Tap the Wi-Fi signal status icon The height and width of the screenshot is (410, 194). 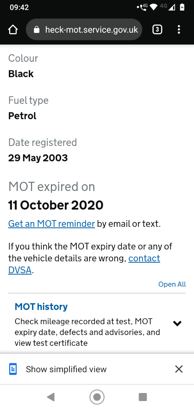pos(154,7)
